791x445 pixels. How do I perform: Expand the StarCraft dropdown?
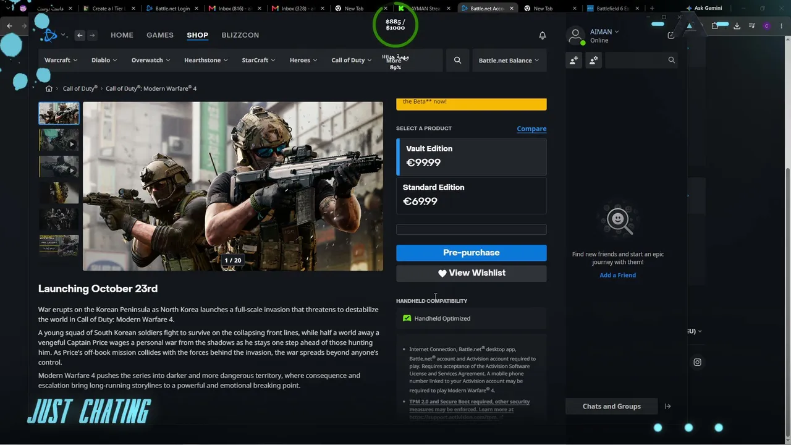258,60
